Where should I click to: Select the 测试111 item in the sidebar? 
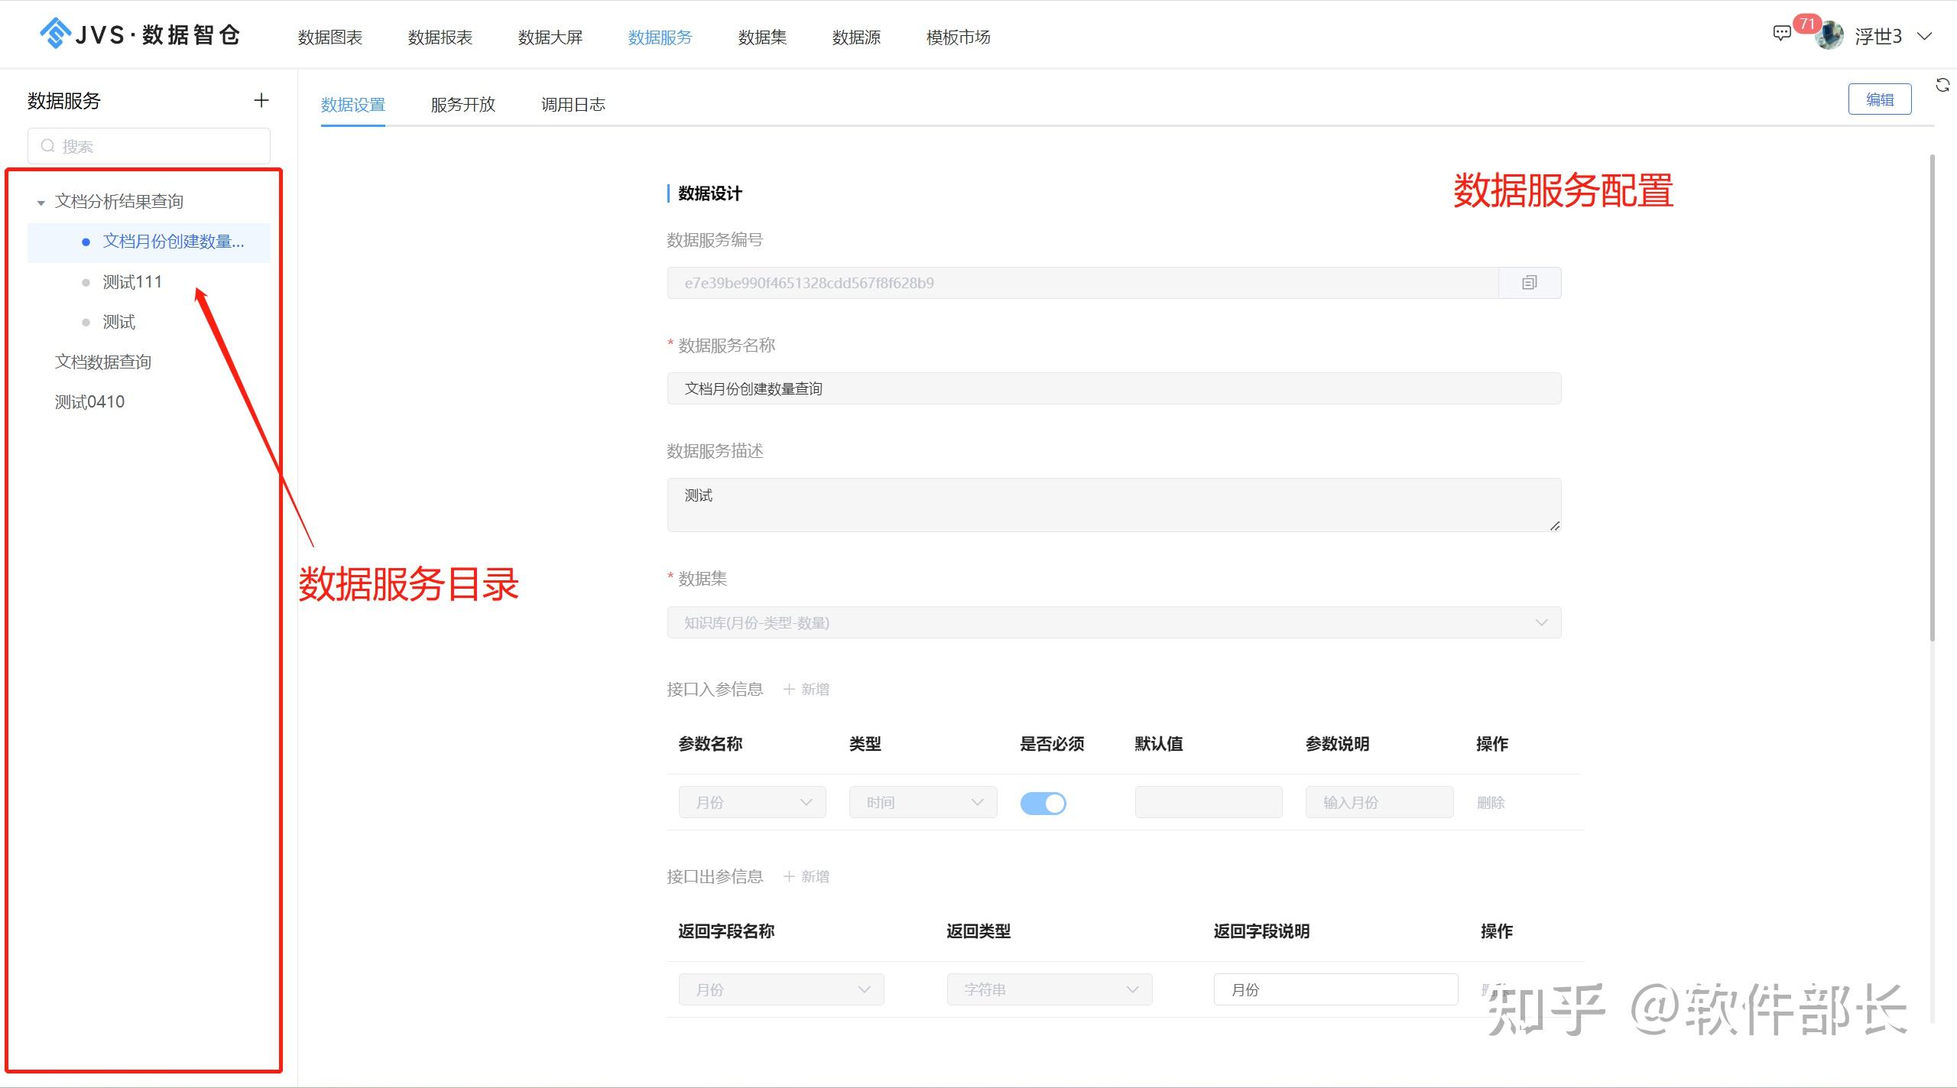131,281
